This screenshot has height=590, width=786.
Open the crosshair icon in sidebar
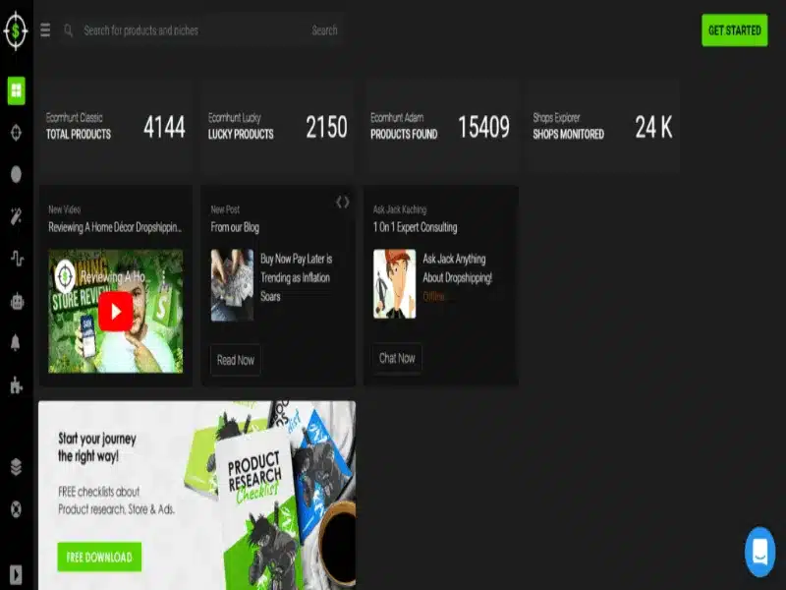(16, 133)
